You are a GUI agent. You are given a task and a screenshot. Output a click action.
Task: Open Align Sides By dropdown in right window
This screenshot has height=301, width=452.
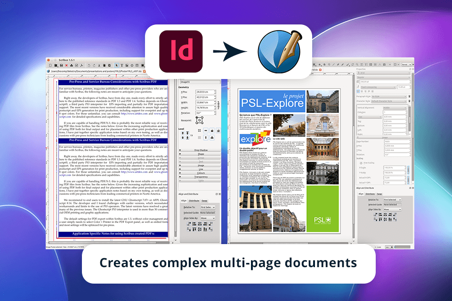tap(392, 209)
